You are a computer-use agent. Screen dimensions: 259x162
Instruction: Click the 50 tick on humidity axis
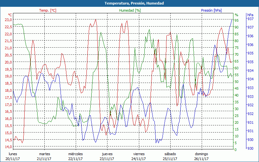click(x=237, y=82)
